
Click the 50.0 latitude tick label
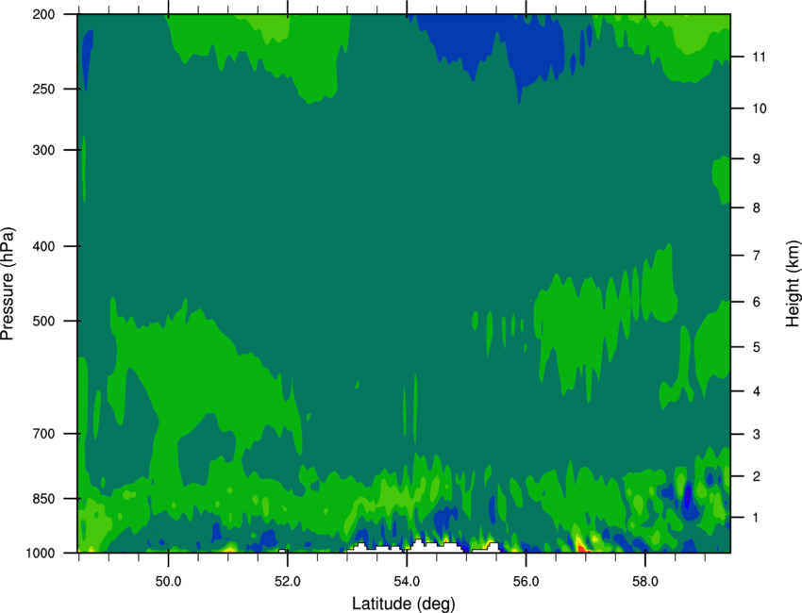click(168, 582)
